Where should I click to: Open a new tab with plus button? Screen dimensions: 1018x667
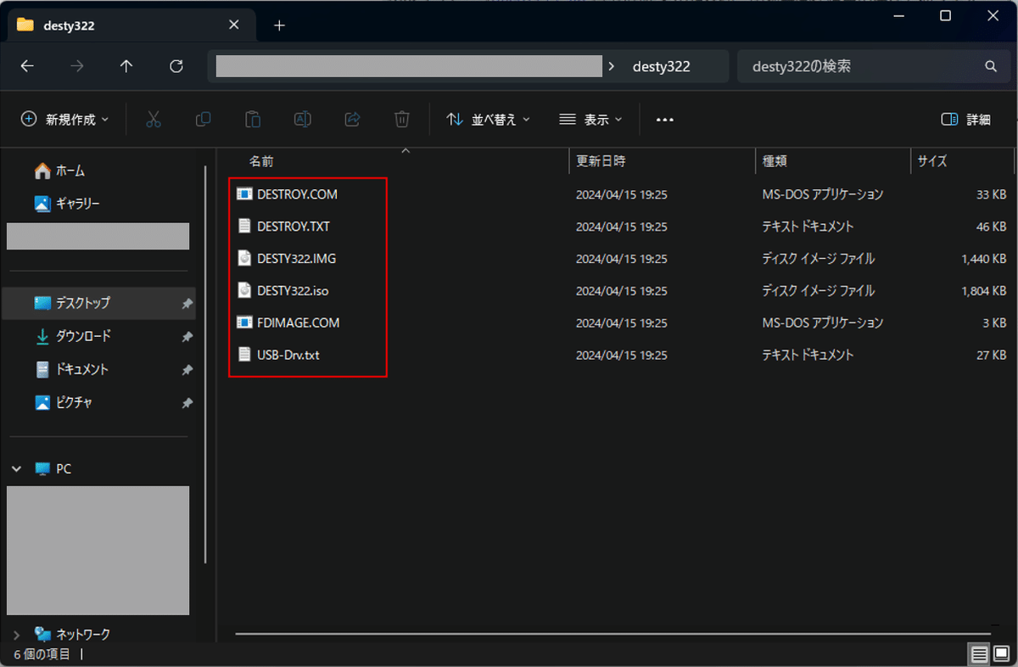click(x=279, y=25)
